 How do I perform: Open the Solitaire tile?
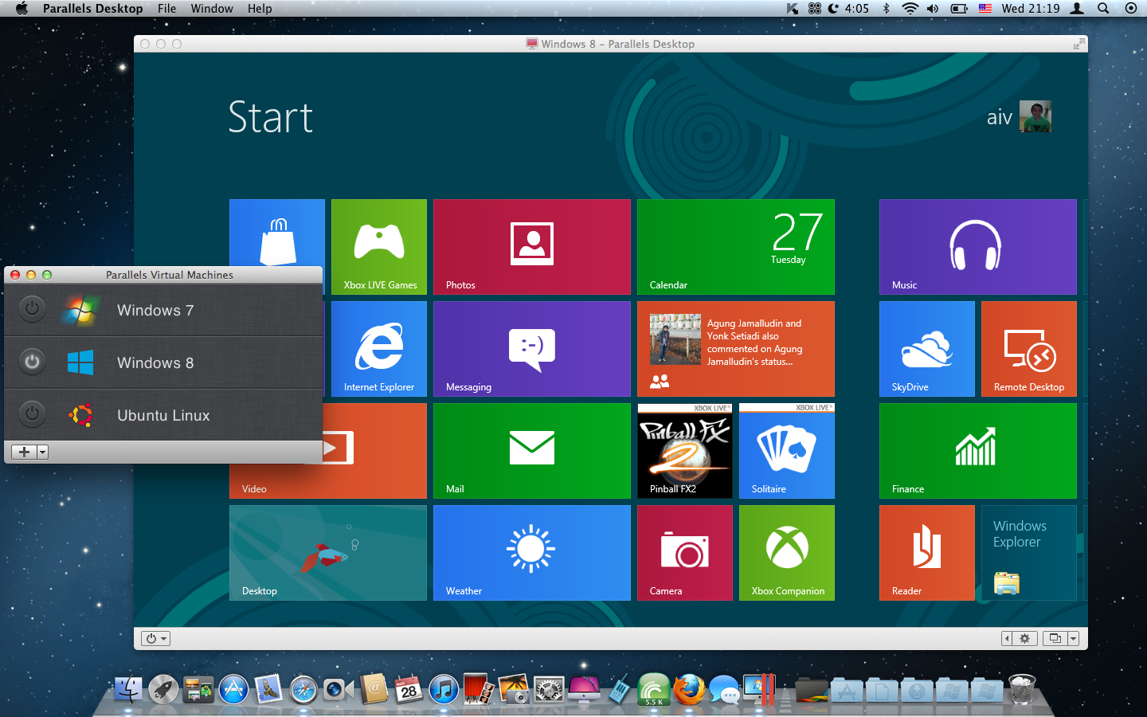point(787,451)
